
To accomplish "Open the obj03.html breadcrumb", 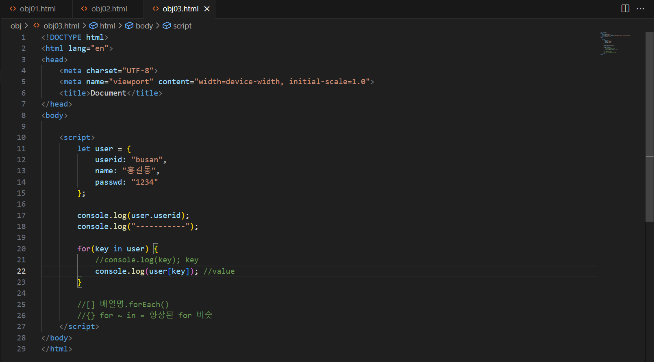I will 61,26.
